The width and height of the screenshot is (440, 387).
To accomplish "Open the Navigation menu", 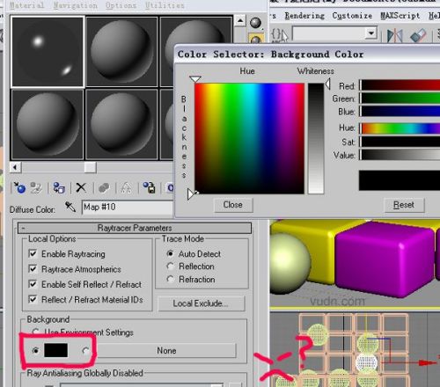I will 76,5.
